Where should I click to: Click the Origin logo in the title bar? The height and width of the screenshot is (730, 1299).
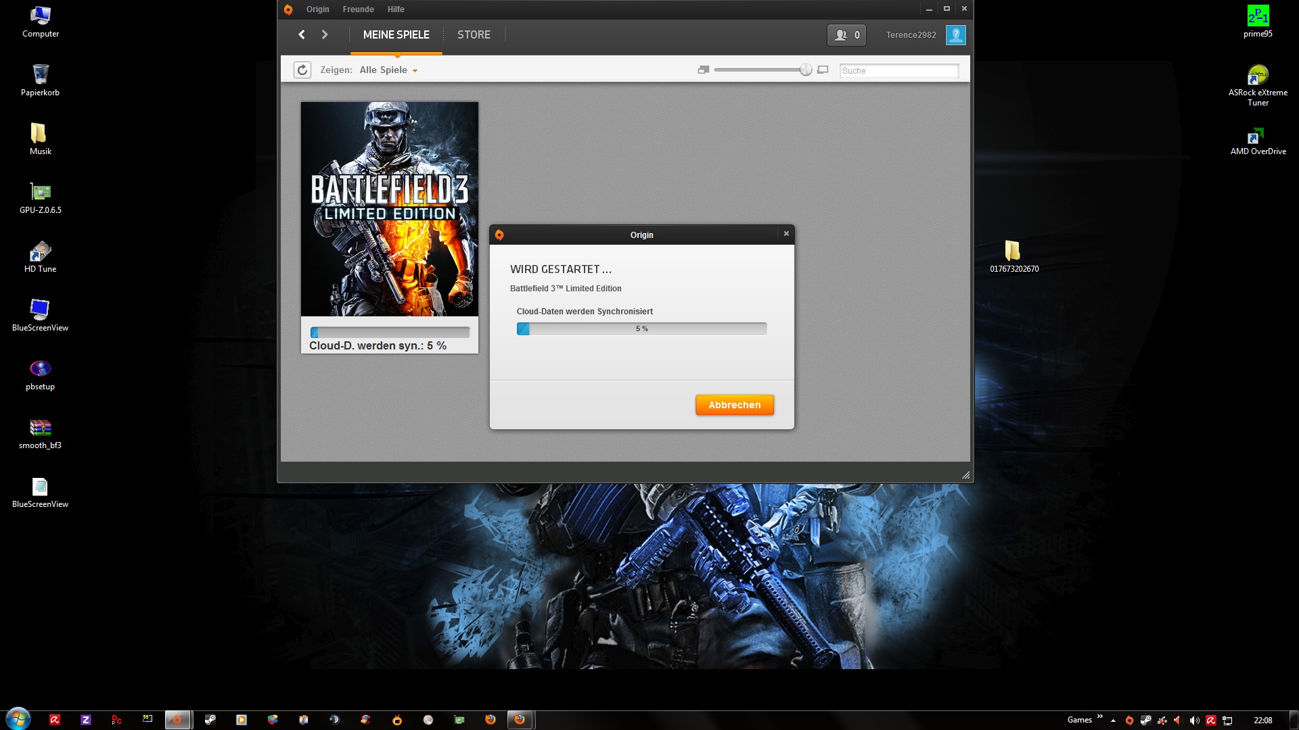tap(288, 9)
